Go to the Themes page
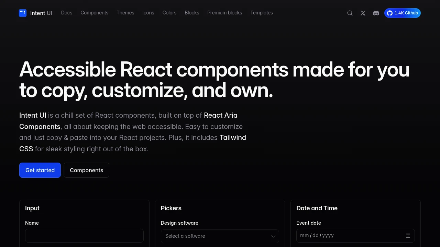Screen dimensions: 440x247 125,13
